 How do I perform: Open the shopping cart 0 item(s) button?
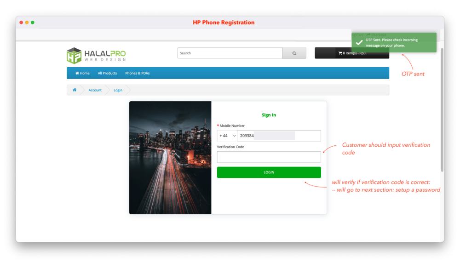(x=351, y=53)
